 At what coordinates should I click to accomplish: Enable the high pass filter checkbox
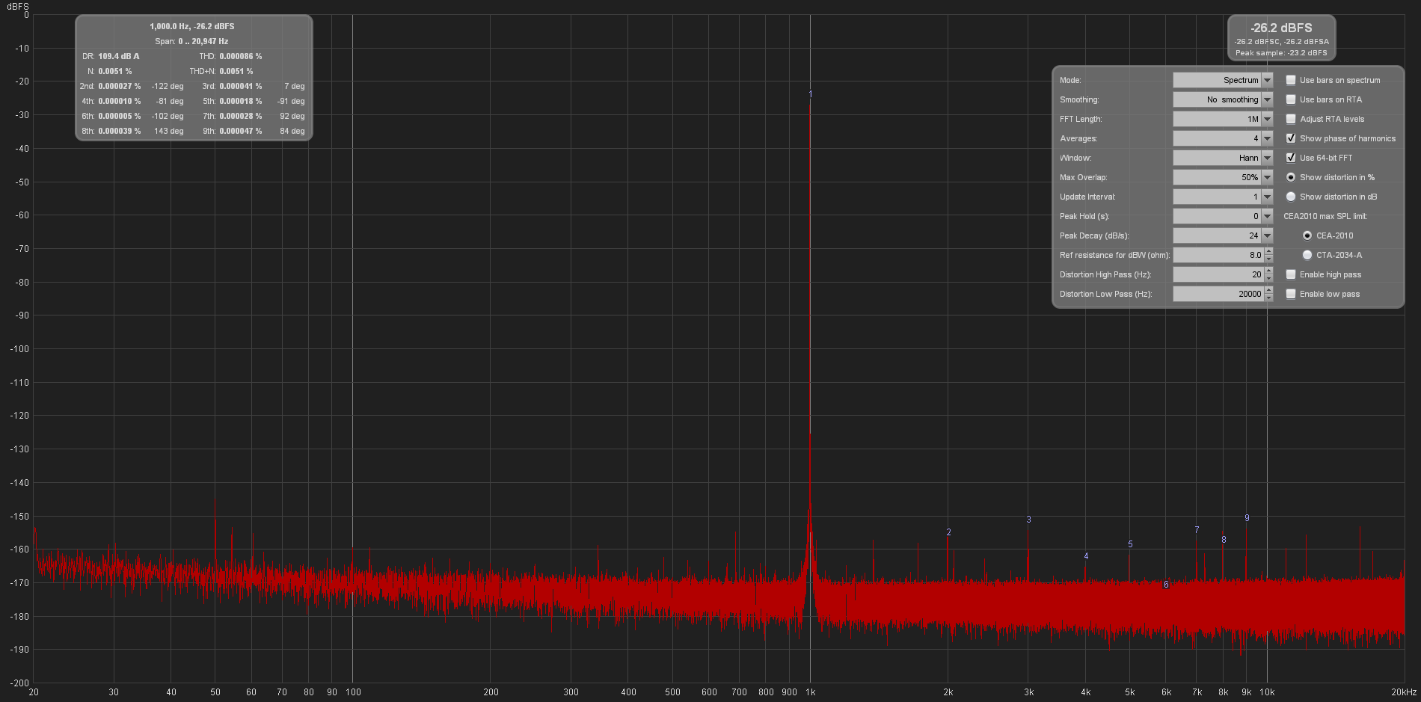[1291, 274]
